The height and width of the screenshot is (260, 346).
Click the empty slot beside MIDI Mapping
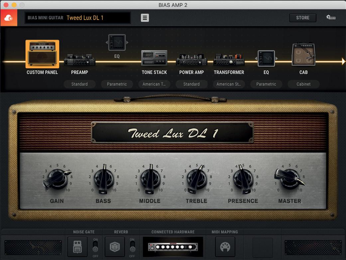pyautogui.click(x=262, y=247)
